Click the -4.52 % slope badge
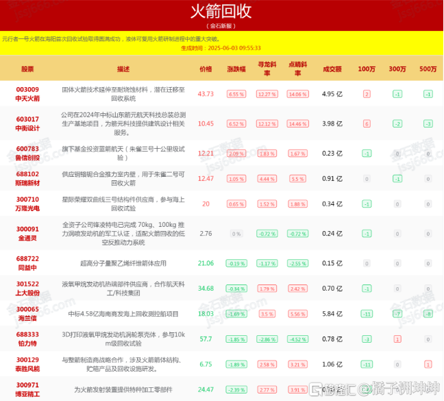 (297, 339)
